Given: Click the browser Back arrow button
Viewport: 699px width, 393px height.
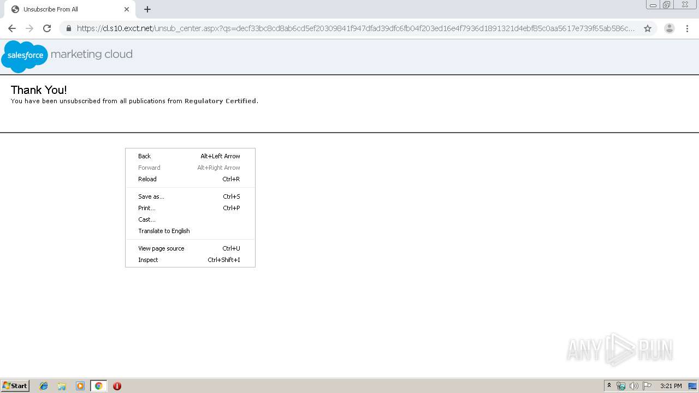Looking at the screenshot, I should click(x=12, y=28).
